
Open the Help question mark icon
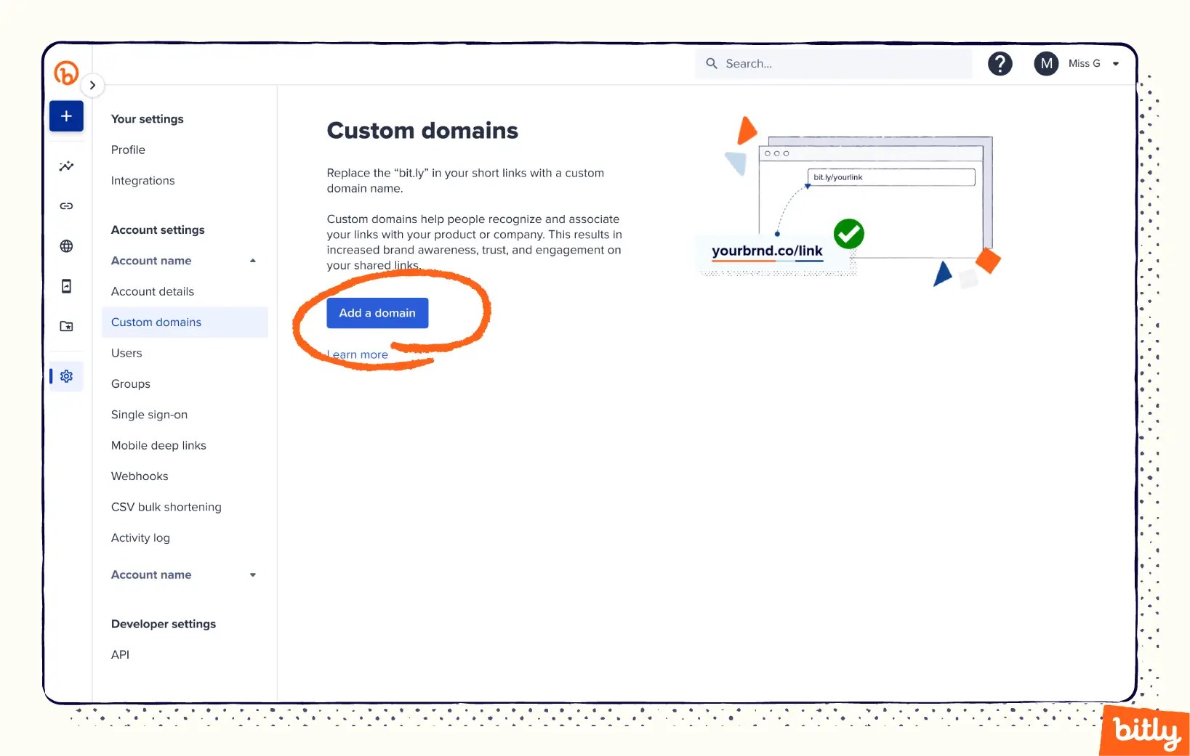[x=1000, y=64]
